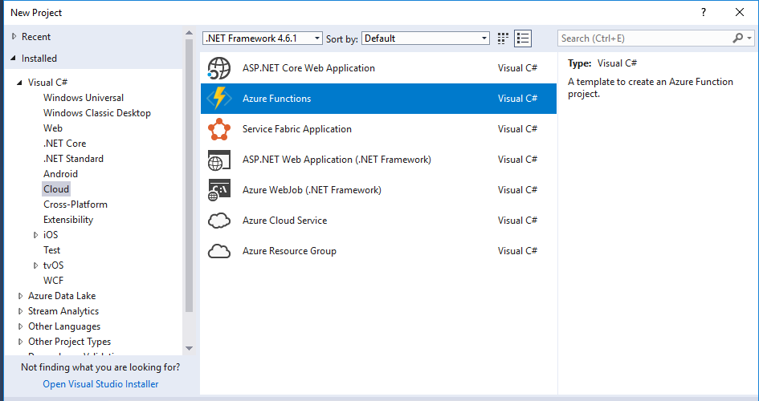Click the ASP.NET Web Application (.NET Framework) icon
Viewport: 759px width, 401px height.
pyautogui.click(x=218, y=160)
